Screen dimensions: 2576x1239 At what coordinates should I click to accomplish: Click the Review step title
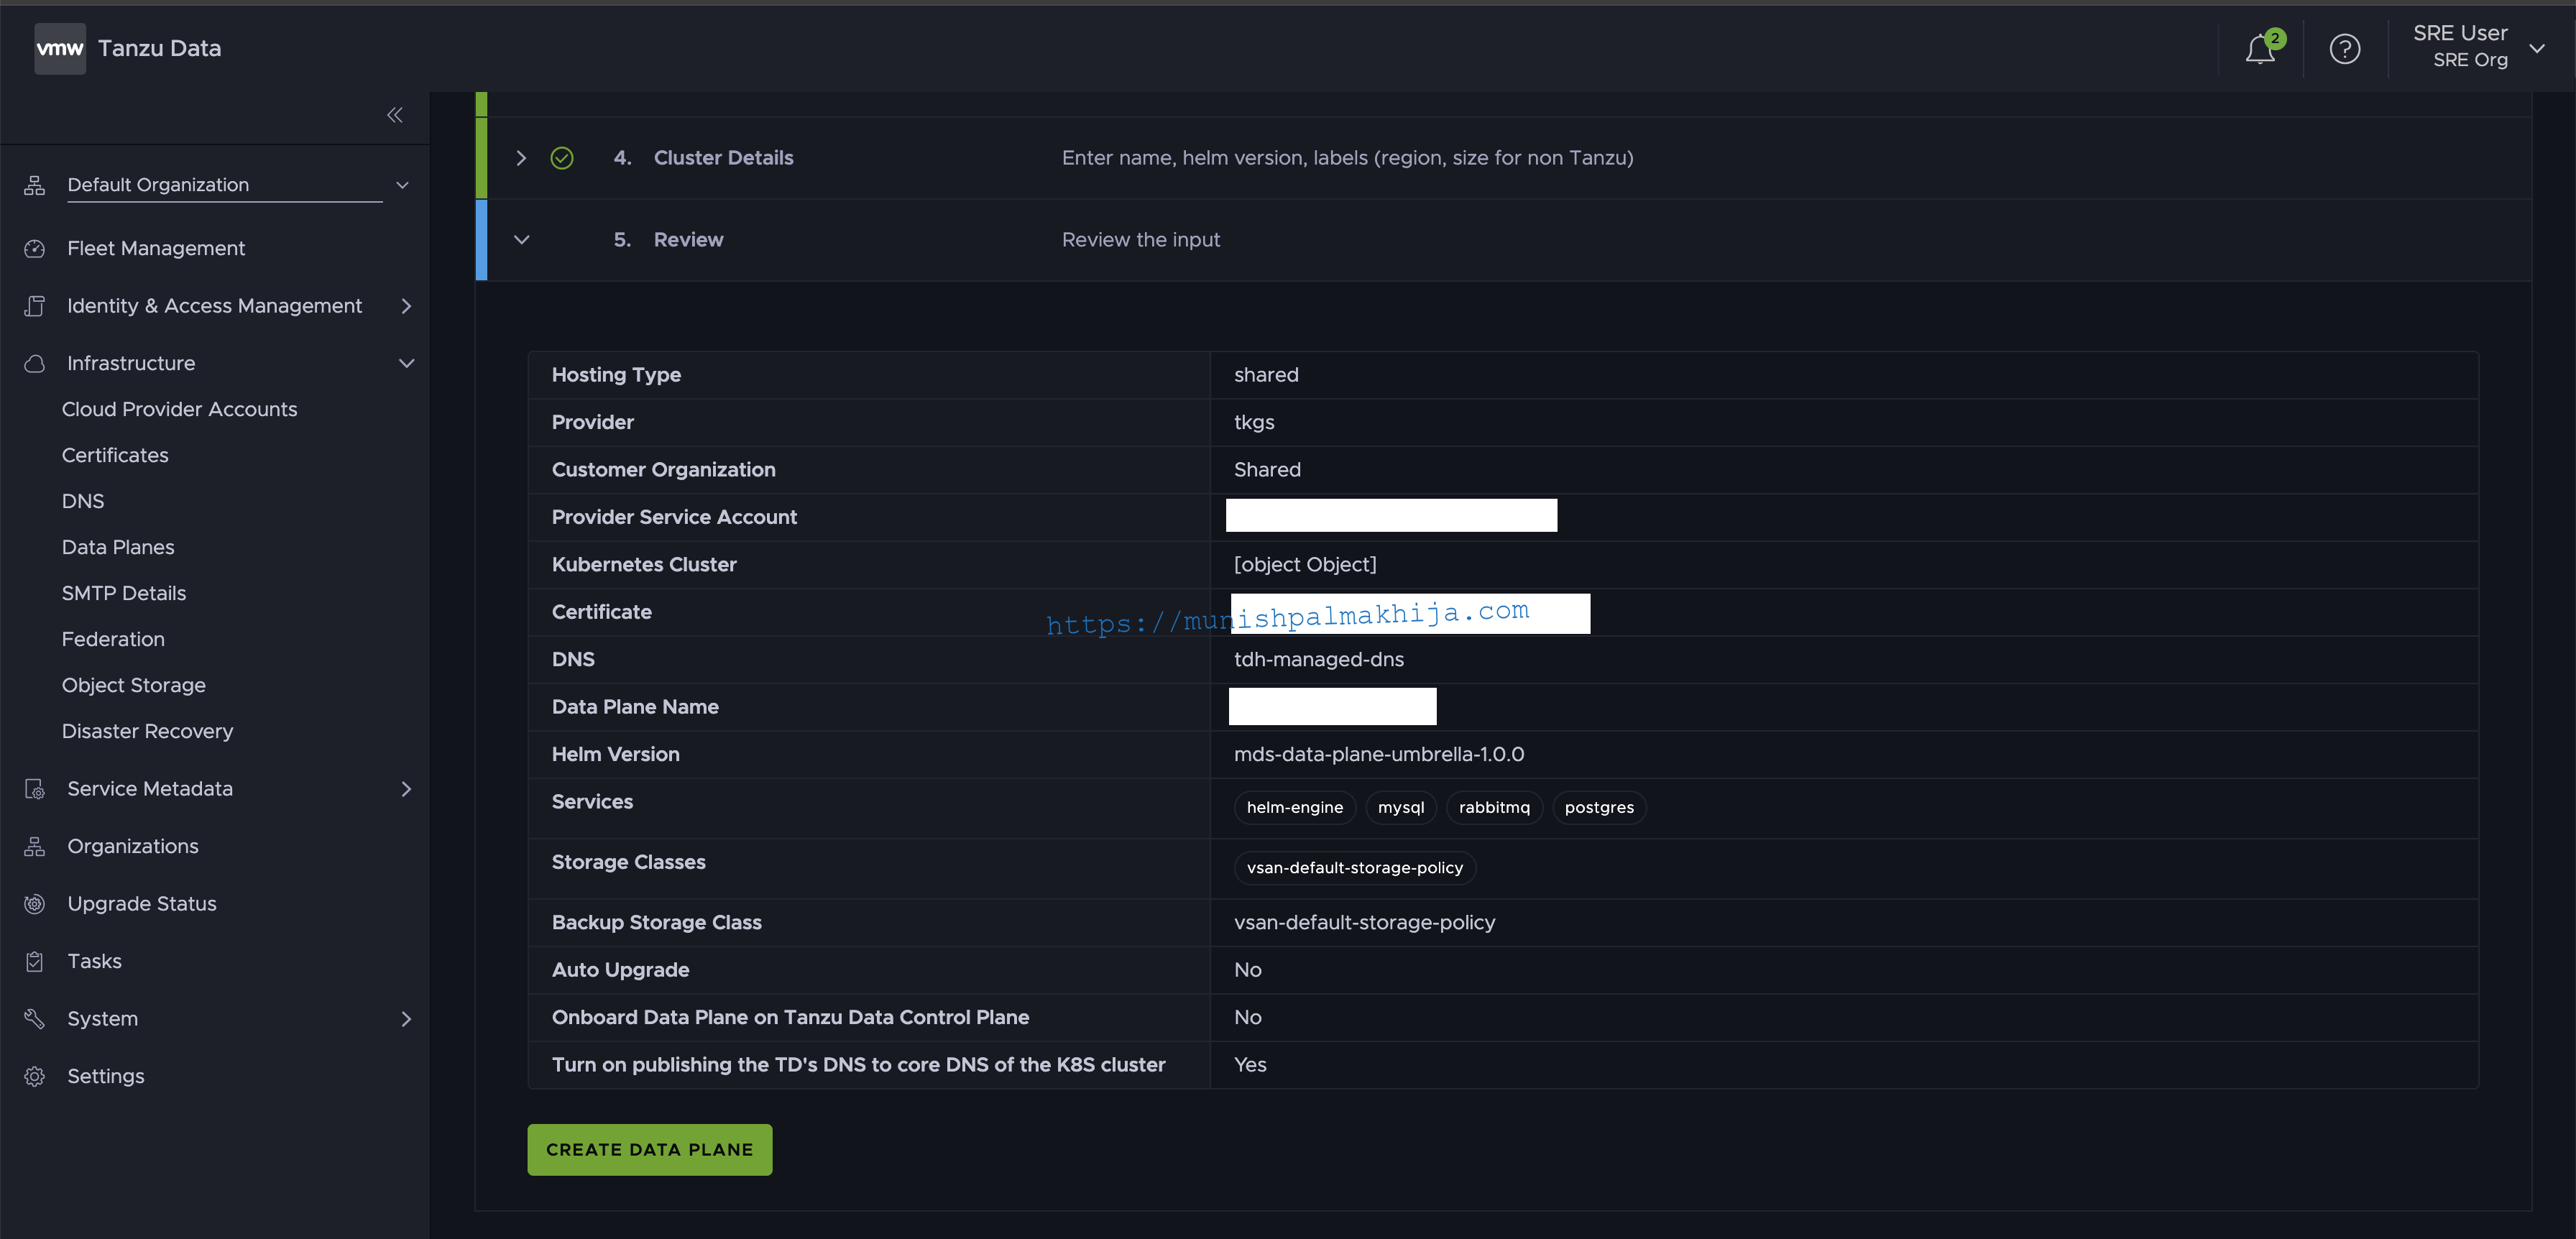click(x=688, y=240)
